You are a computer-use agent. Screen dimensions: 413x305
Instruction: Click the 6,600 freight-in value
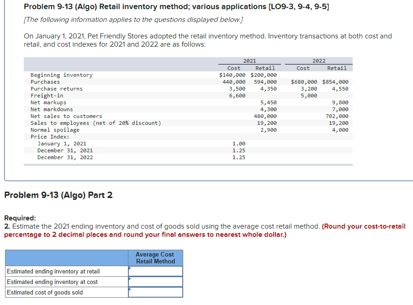click(237, 96)
